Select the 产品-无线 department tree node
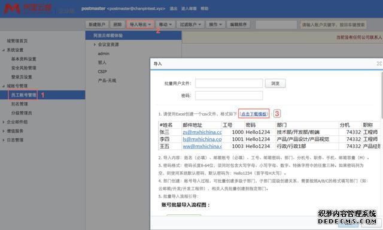The height and width of the screenshot is (230, 383). [x=107, y=80]
